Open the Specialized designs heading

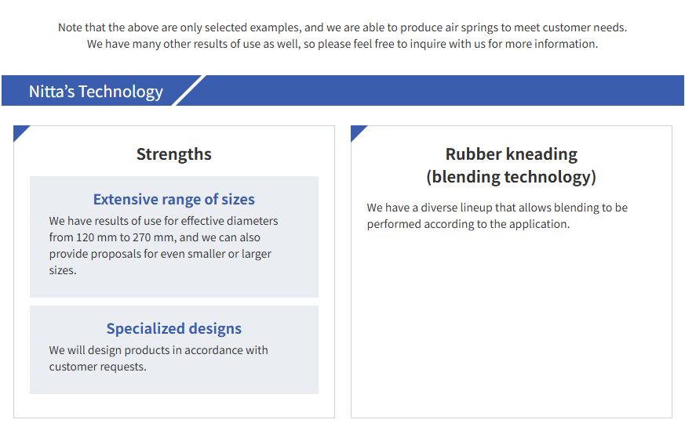[x=173, y=329]
